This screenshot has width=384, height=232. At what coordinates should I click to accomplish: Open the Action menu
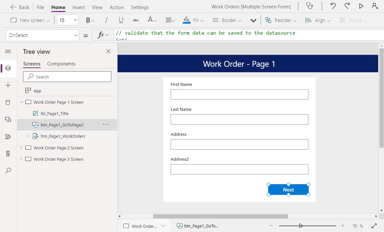coord(117,7)
